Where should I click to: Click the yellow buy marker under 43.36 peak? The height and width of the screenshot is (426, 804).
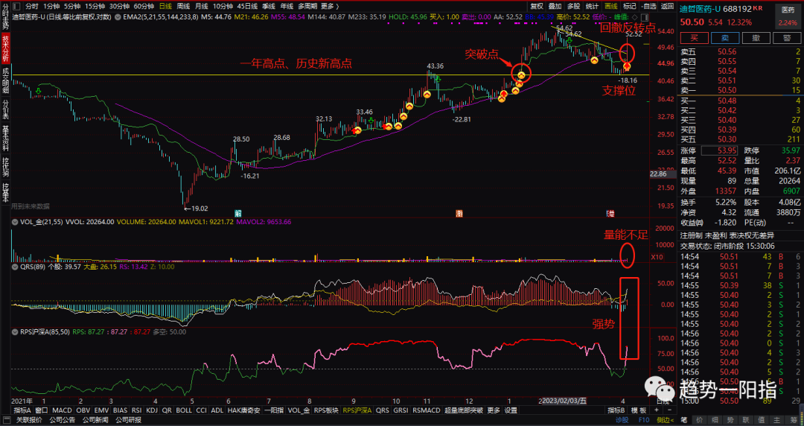[x=427, y=95]
